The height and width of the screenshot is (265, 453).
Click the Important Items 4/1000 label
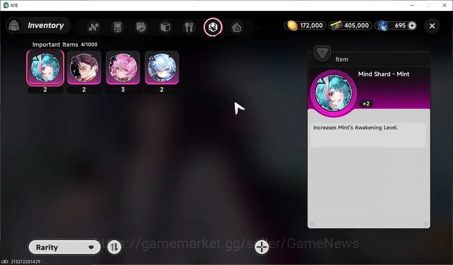[x=65, y=44]
